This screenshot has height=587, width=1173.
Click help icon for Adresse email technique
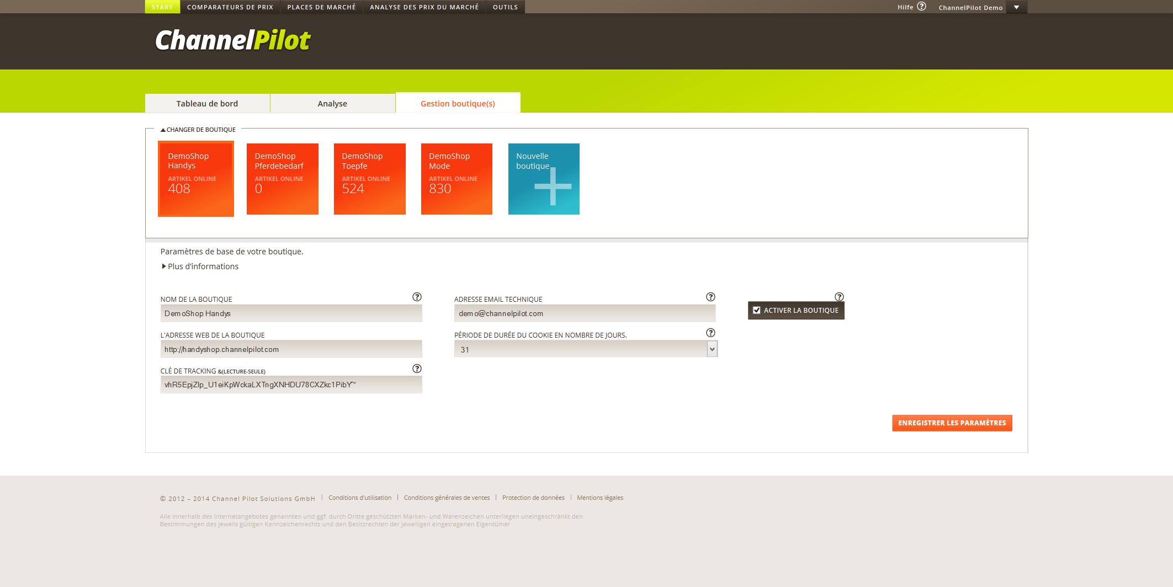(710, 297)
